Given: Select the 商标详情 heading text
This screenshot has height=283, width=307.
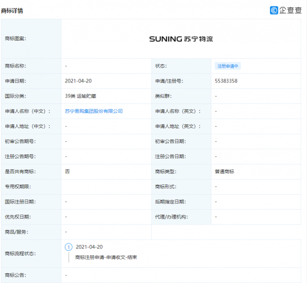Looking at the screenshot, I should [x=12, y=11].
